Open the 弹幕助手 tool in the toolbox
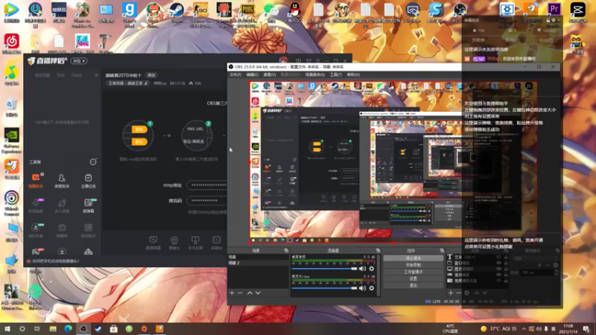The image size is (596, 335). click(36, 180)
